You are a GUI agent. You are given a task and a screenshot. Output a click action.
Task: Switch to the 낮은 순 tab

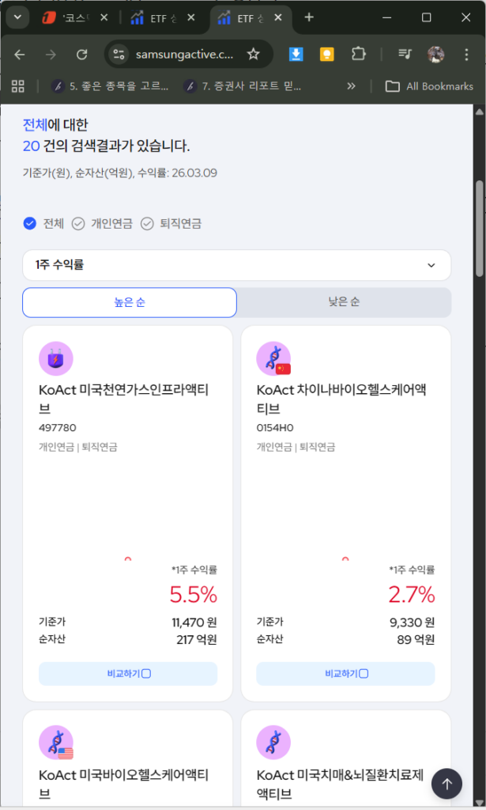(x=344, y=302)
